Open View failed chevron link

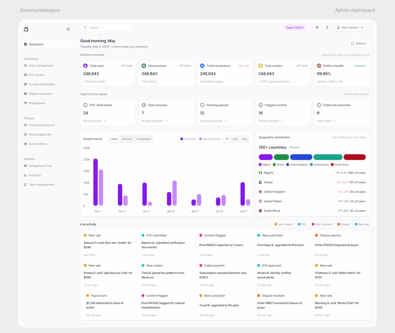point(326,121)
